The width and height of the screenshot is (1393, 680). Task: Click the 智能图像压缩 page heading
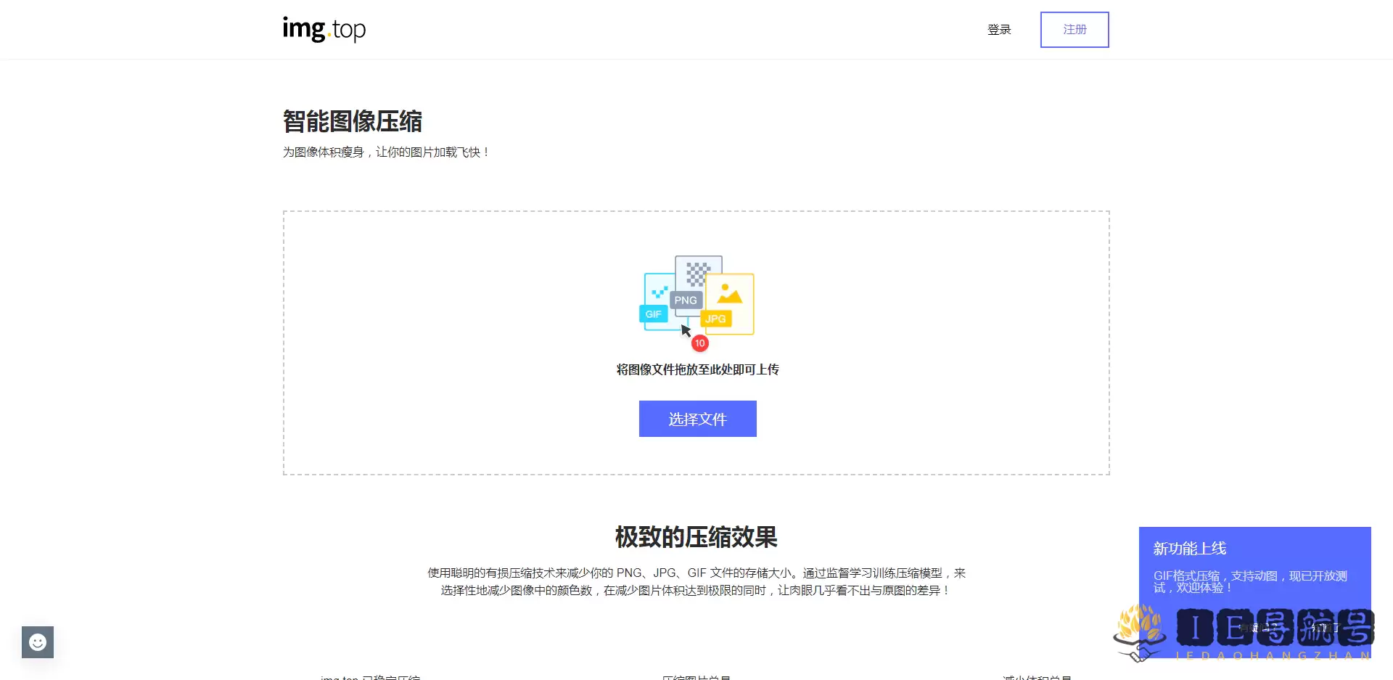point(352,121)
